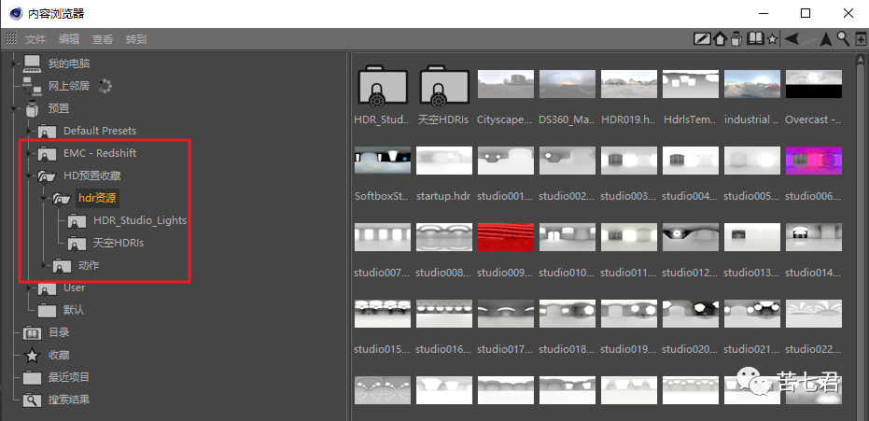
Task: Open new browser window plus icon
Action: pyautogui.click(x=861, y=39)
